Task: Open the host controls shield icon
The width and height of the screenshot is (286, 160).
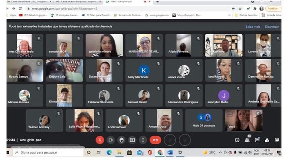Action: tap(277, 140)
